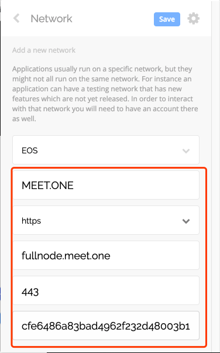This screenshot has height=353, width=220.
Task: Click the gray scrollbar strip at right edge
Action: (215, 177)
